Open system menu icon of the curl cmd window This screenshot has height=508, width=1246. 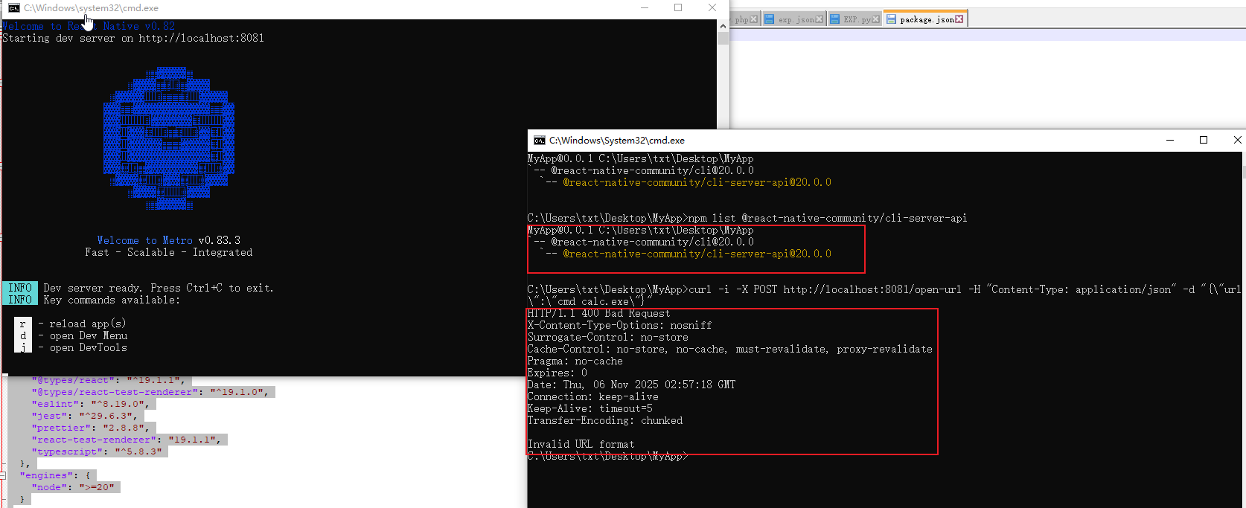[x=540, y=141]
